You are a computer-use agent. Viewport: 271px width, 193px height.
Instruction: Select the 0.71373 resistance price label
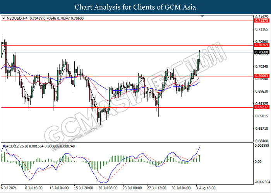(262, 21)
